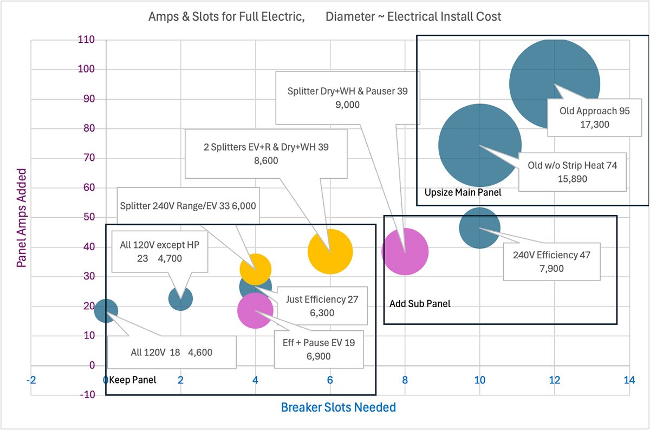Select the 'Breaker Slots Needed' axis title

(337, 407)
